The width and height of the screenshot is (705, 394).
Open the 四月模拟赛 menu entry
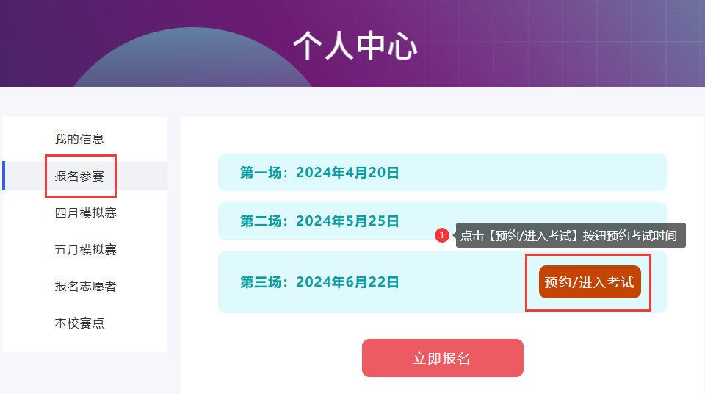point(85,213)
